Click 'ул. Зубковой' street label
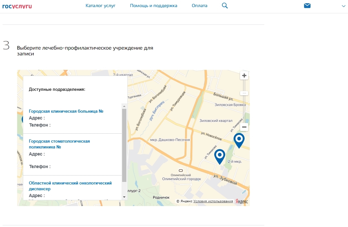This screenshot has width=348, height=227. pos(225,179)
